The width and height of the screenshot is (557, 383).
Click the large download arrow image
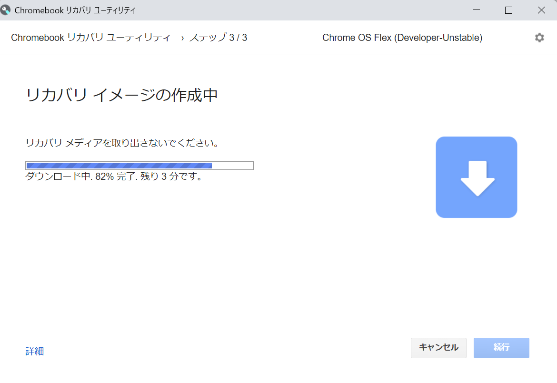click(x=477, y=177)
